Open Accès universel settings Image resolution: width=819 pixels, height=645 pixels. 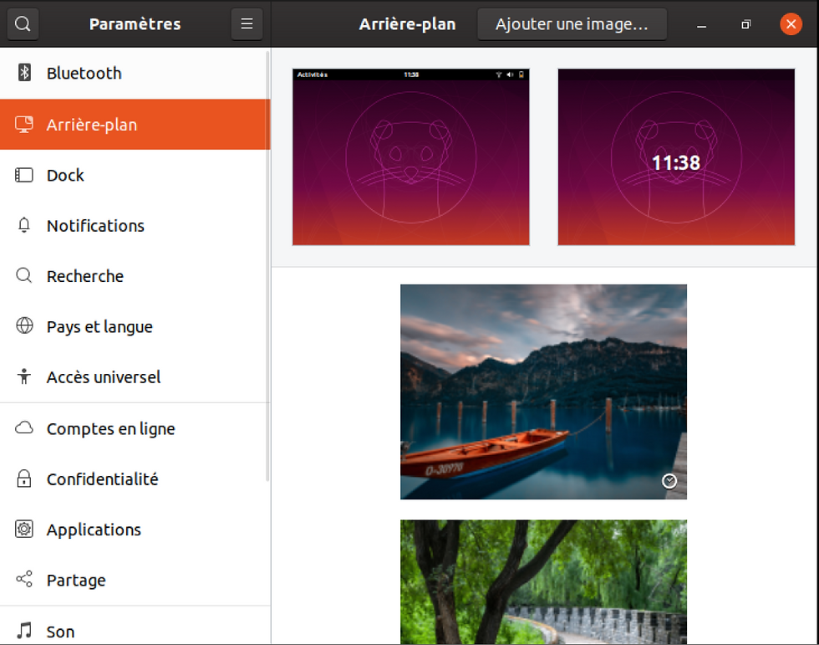135,376
